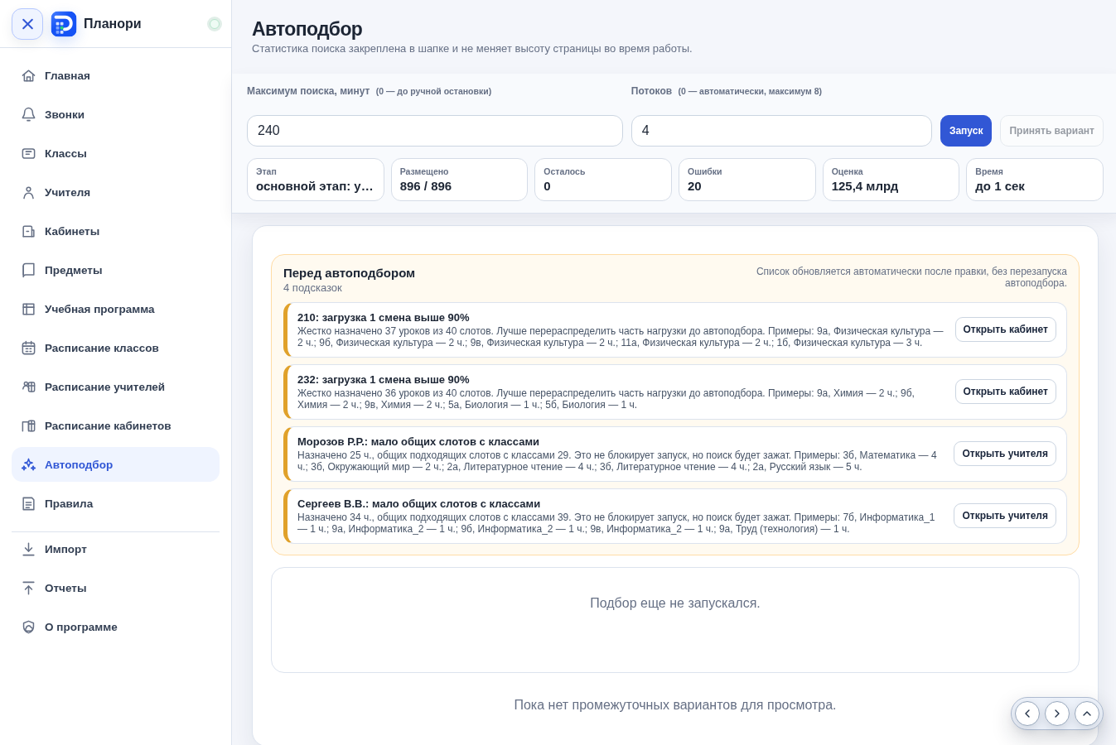This screenshot has height=745, width=1116.
Task: Click the icon beside Расписание учителей
Action: click(x=28, y=387)
